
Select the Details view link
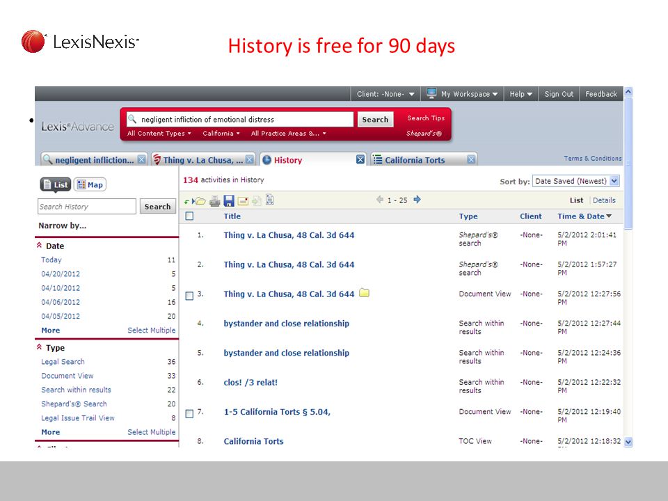pos(604,200)
